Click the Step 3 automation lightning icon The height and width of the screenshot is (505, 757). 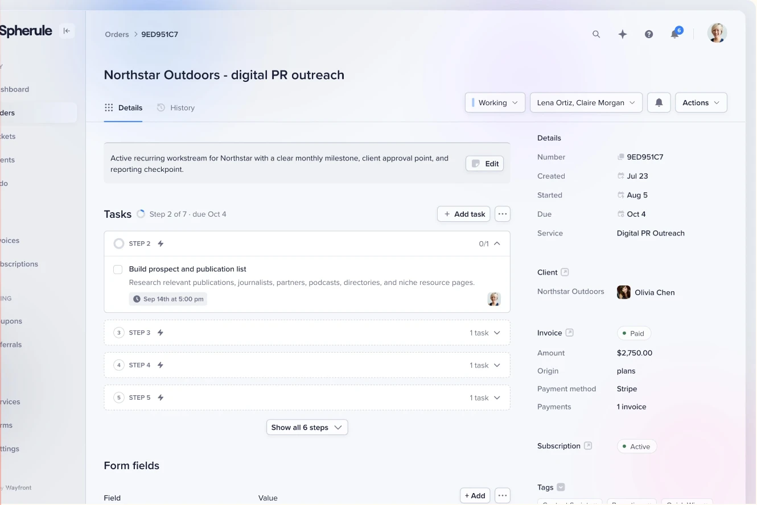coord(161,333)
